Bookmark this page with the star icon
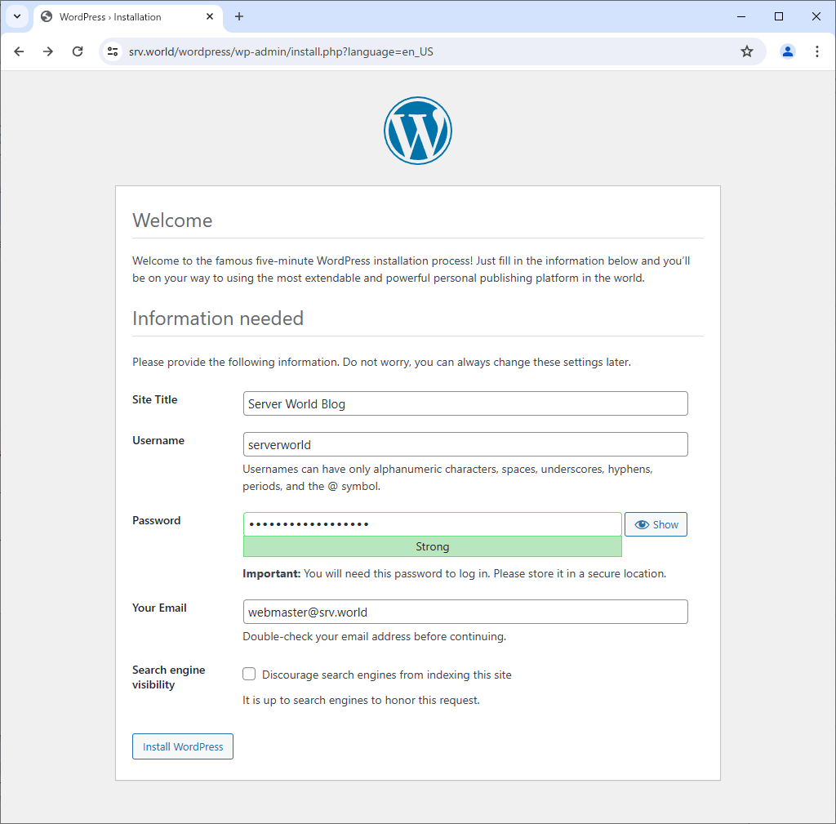 click(747, 51)
